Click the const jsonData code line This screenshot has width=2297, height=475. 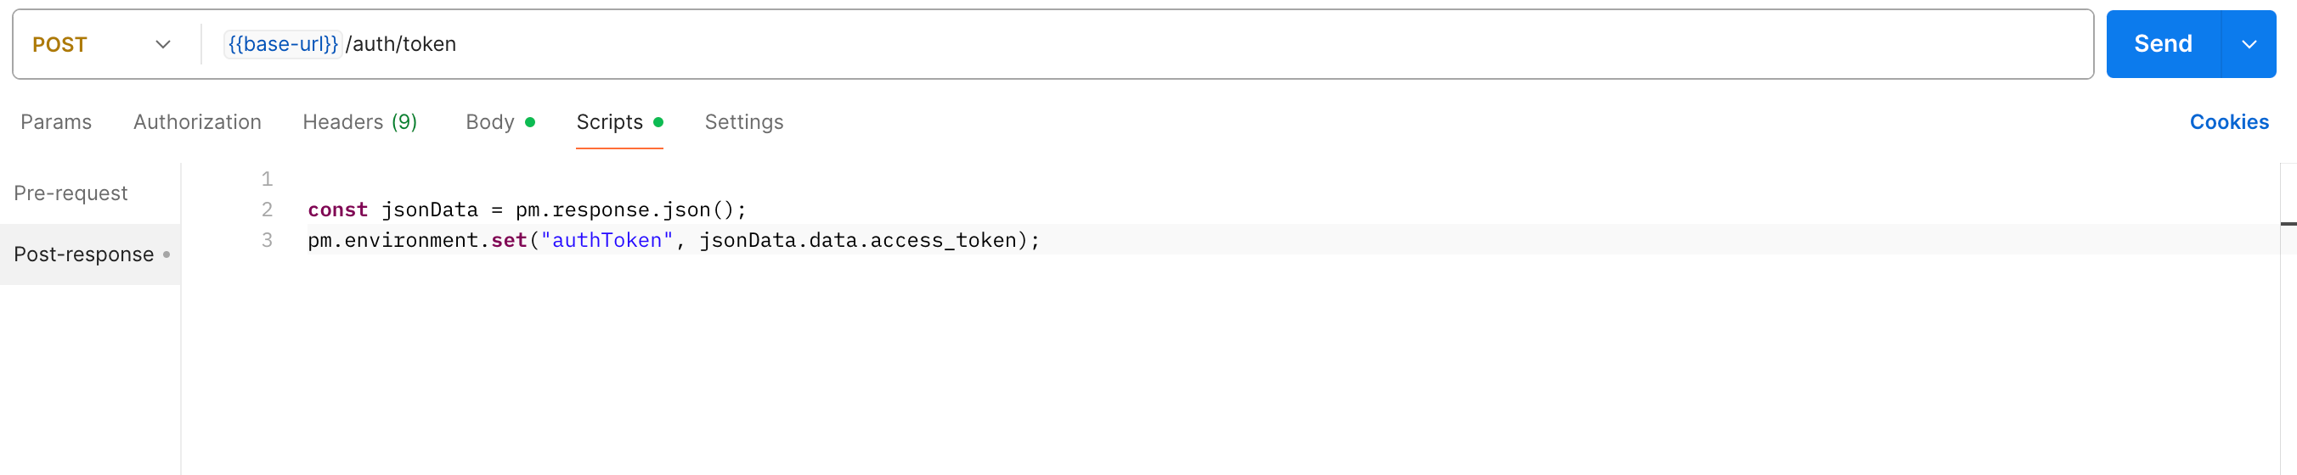(x=527, y=210)
